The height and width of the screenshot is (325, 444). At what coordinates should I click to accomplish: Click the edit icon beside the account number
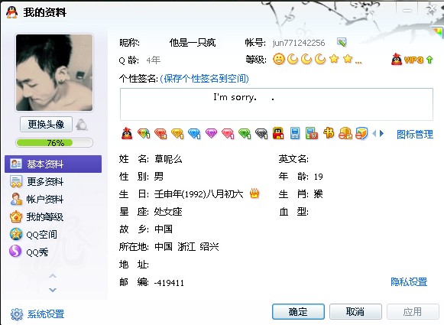click(342, 42)
